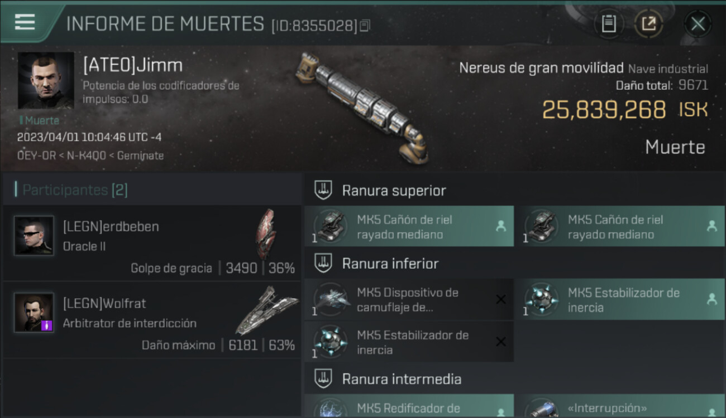Click the highlighted MK5 Estabilizador de inercia item
The width and height of the screenshot is (726, 418).
(x=620, y=300)
